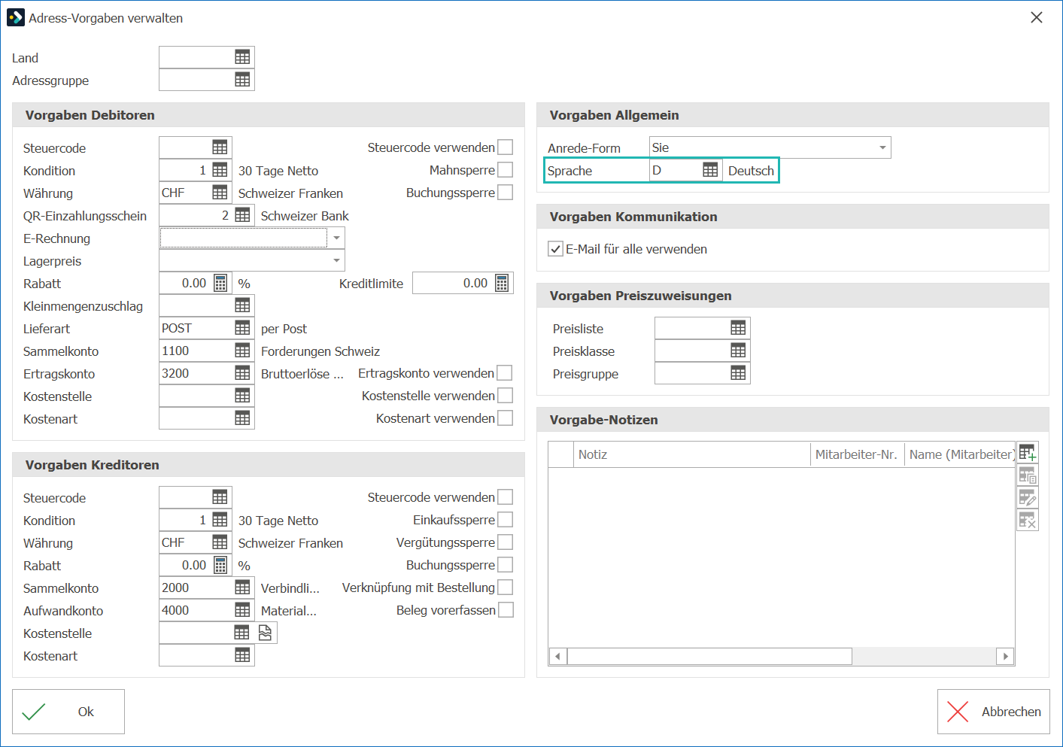Click the notes horizontal scrollbar thumb
The image size is (1063, 747).
(x=709, y=656)
